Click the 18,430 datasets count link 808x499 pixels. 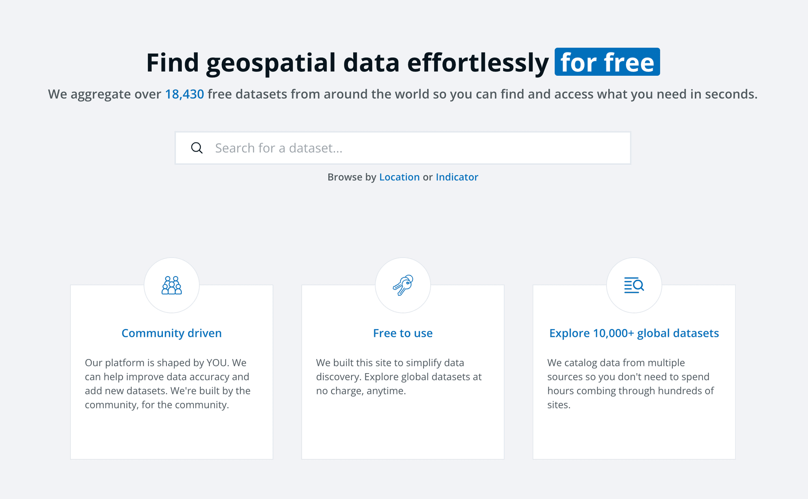point(185,94)
